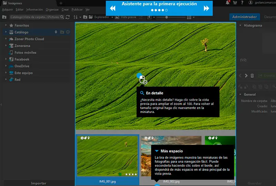The image size is (276, 186).
Task: Click green color label on IMG_001 thumbnail
Action: point(120,174)
